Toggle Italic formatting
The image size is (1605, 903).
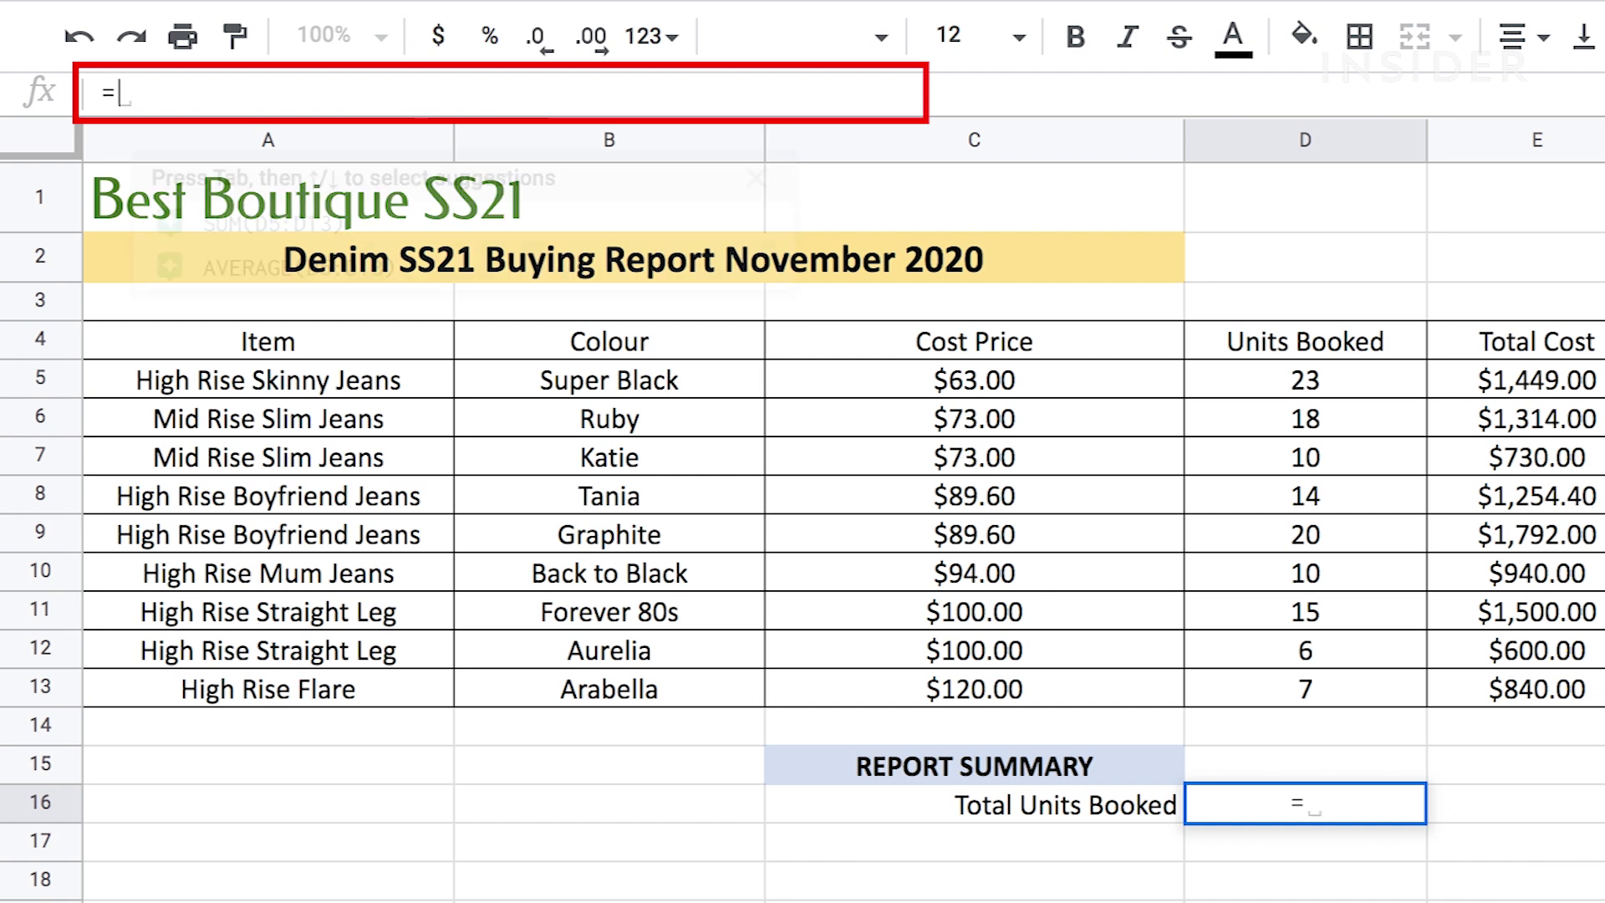click(x=1128, y=36)
